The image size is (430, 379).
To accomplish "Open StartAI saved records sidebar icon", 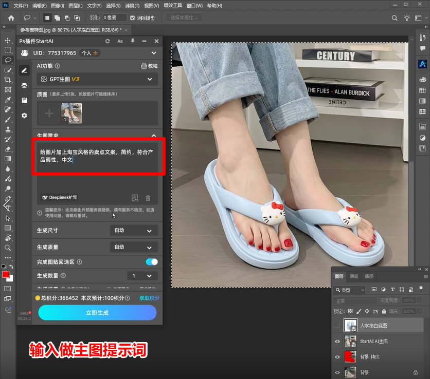I will pos(24,101).
